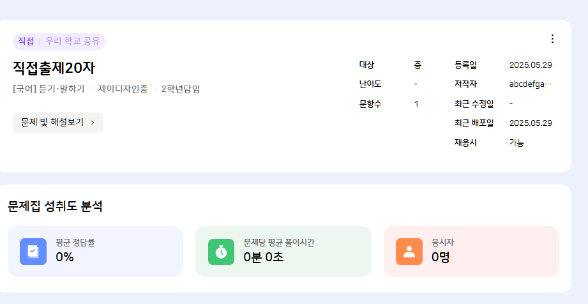Select the 직접출제20자 title
Viewport: 588px width, 304px height.
pos(54,68)
